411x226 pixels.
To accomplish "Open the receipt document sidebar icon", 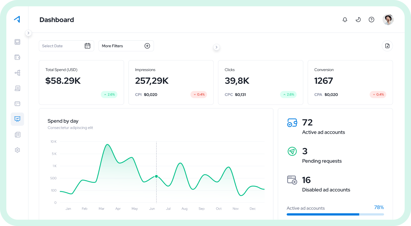I will (x=17, y=88).
